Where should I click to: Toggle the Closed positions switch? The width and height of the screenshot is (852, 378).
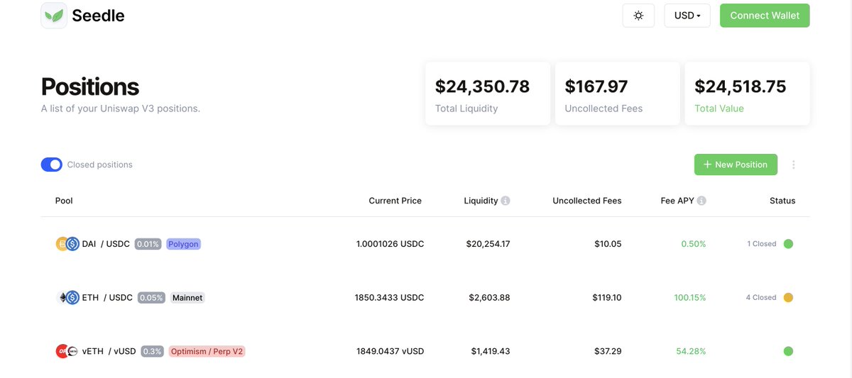point(52,165)
